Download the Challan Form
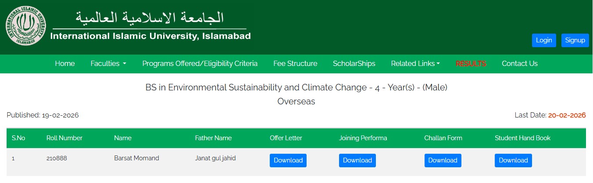593x183 pixels. point(443,160)
